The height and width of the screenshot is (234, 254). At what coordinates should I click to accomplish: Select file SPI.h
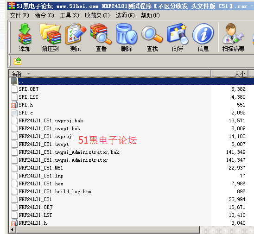tap(26, 105)
